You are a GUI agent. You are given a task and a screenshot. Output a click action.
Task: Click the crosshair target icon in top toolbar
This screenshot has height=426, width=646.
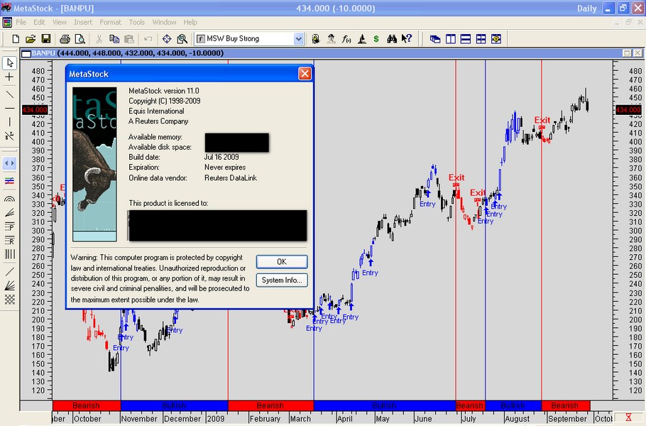pyautogui.click(x=167, y=39)
